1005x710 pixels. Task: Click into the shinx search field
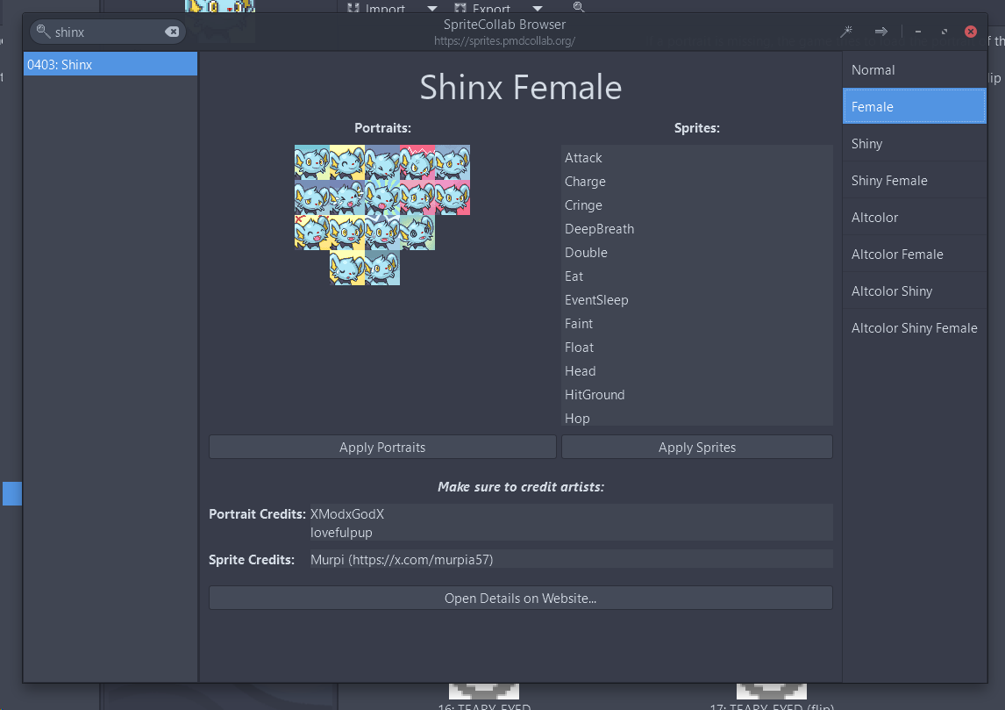(105, 32)
